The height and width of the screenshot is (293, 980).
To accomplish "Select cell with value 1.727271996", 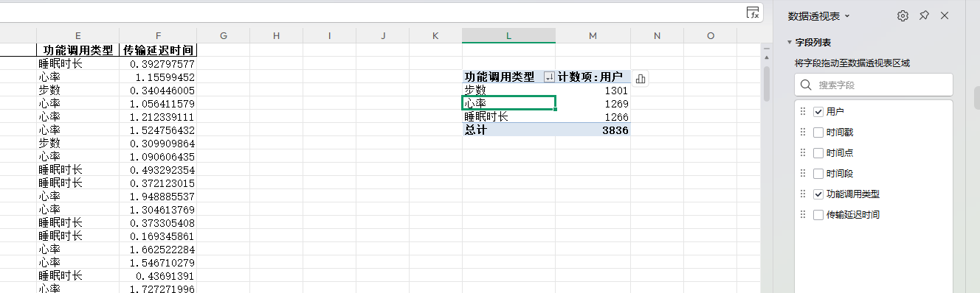I will pos(157,288).
